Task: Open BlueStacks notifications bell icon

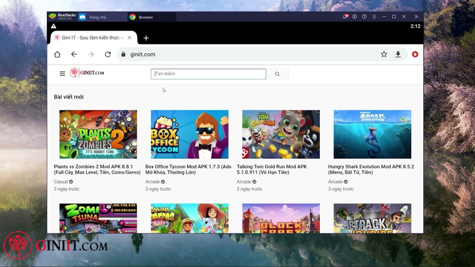Action: [x=345, y=17]
